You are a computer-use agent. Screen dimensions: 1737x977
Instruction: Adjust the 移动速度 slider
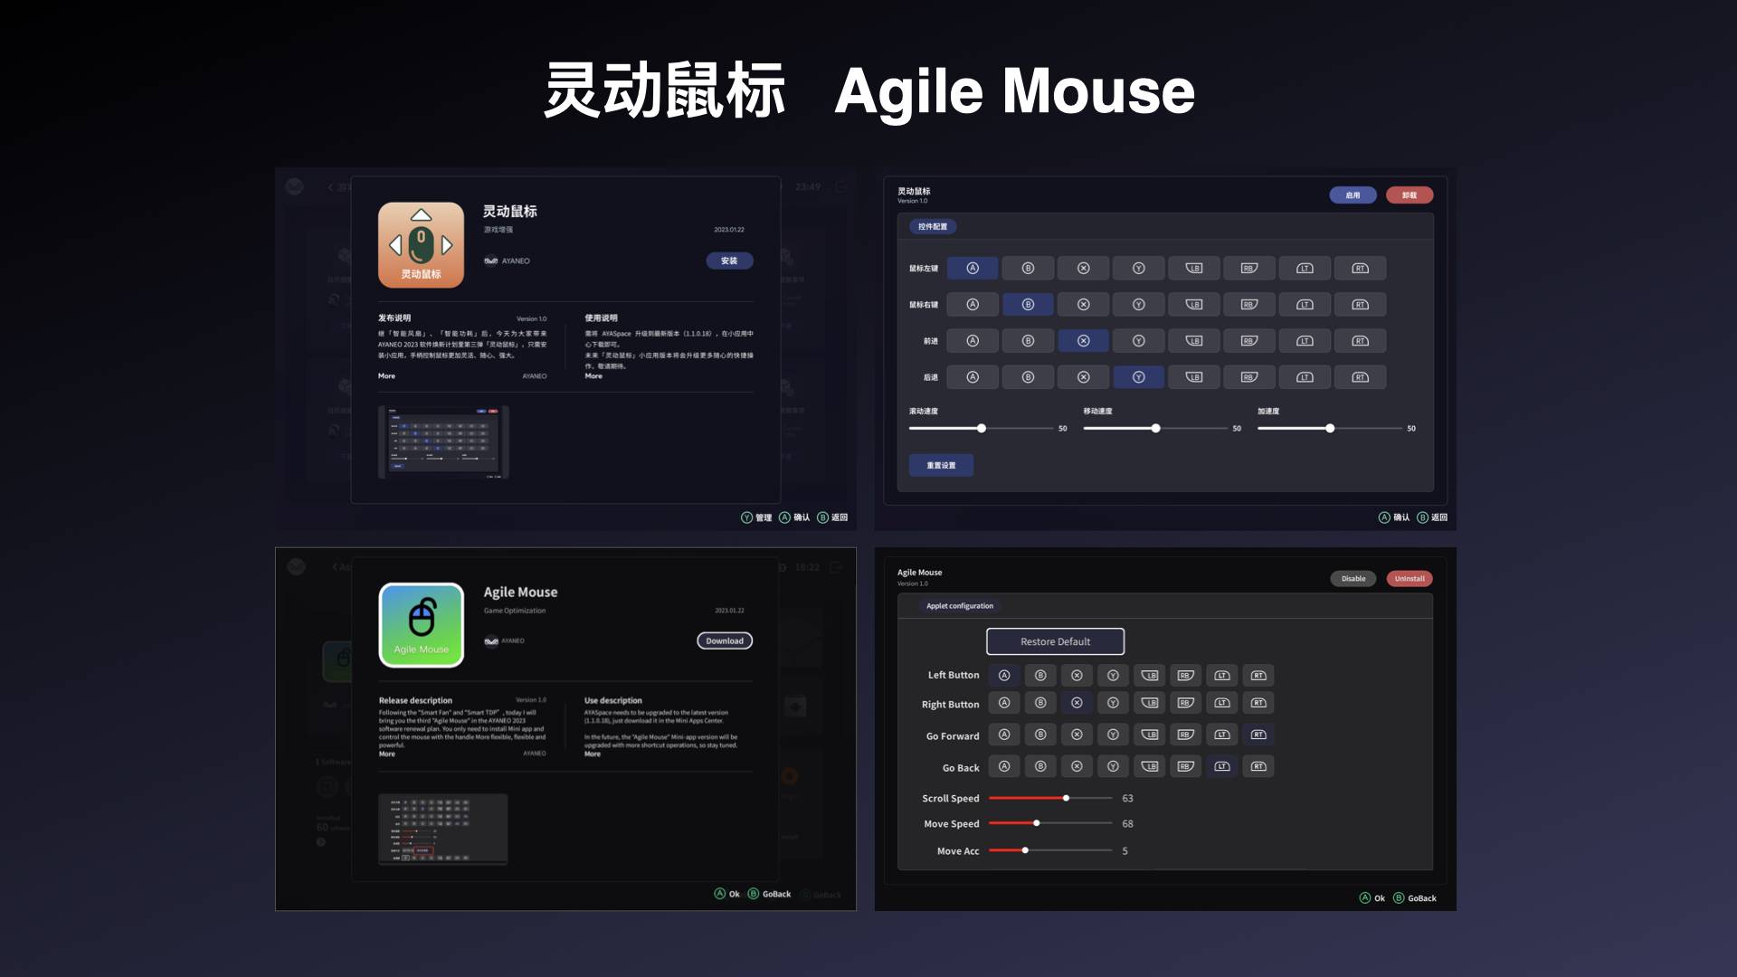(1155, 428)
